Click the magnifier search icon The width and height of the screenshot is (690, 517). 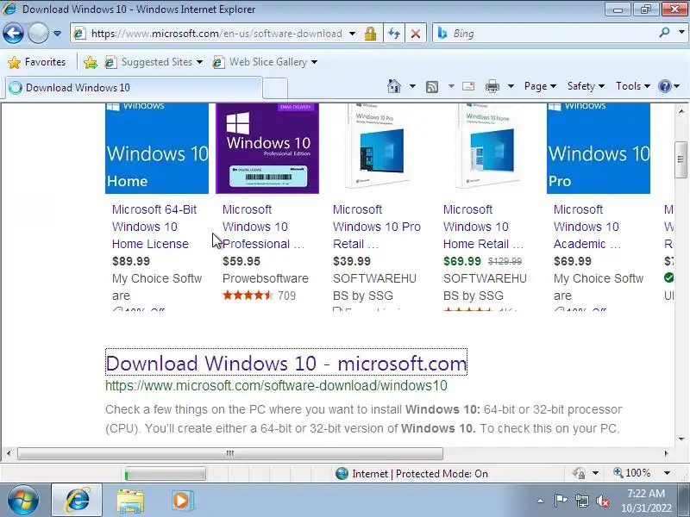664,33
